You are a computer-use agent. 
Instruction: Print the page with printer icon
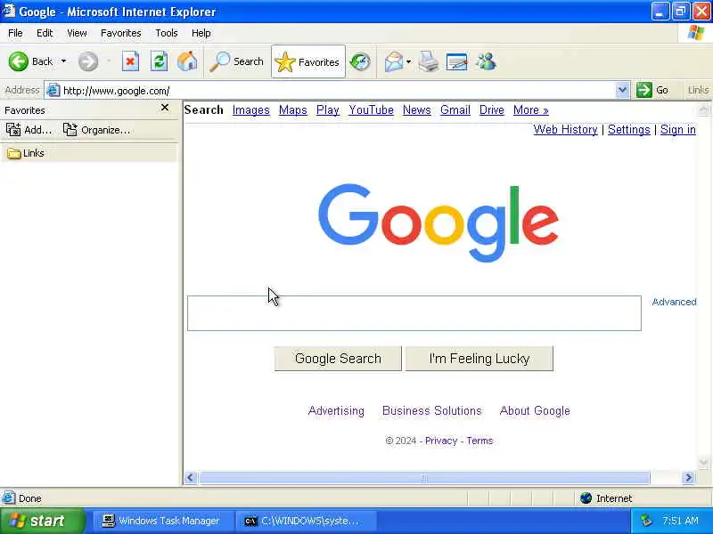pos(429,61)
